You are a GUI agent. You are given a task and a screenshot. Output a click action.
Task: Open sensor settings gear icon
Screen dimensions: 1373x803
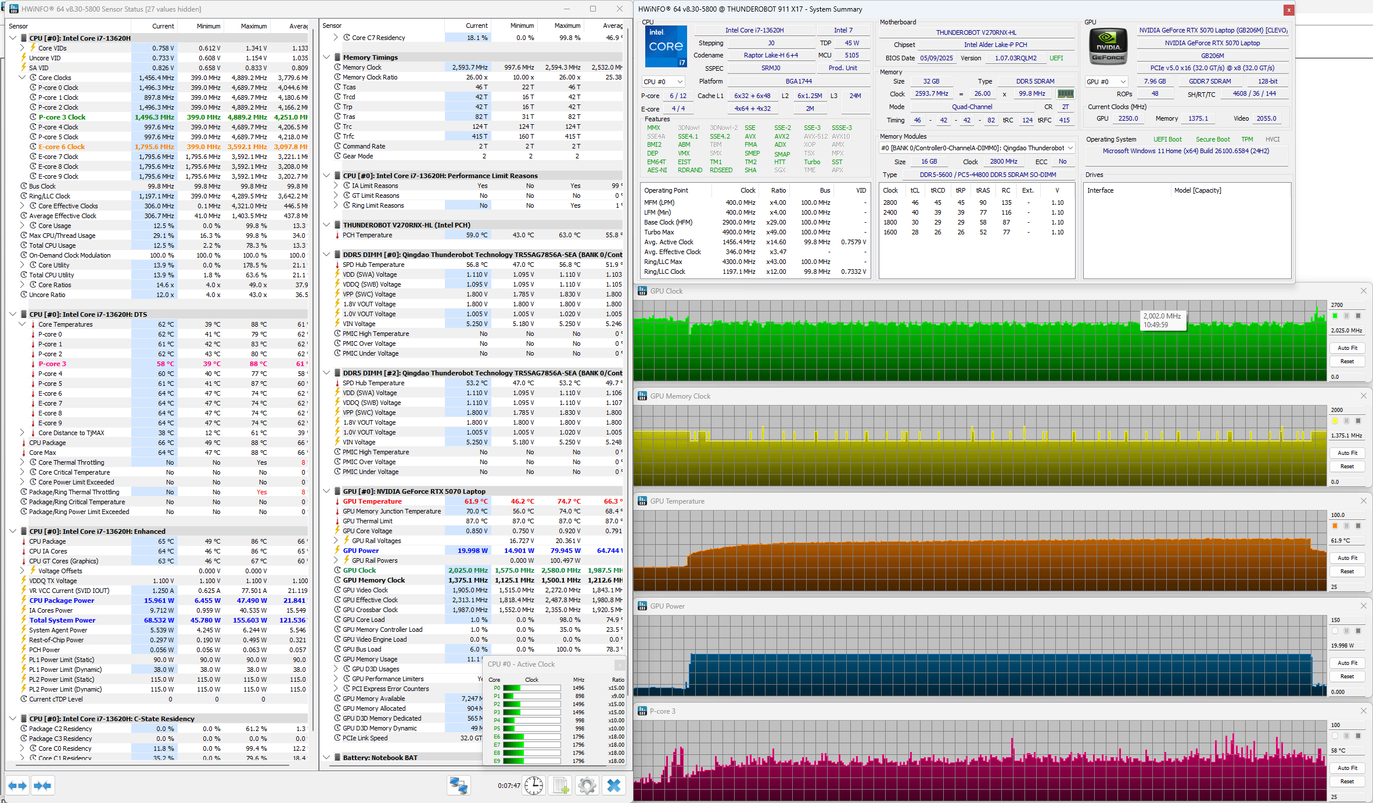click(587, 786)
